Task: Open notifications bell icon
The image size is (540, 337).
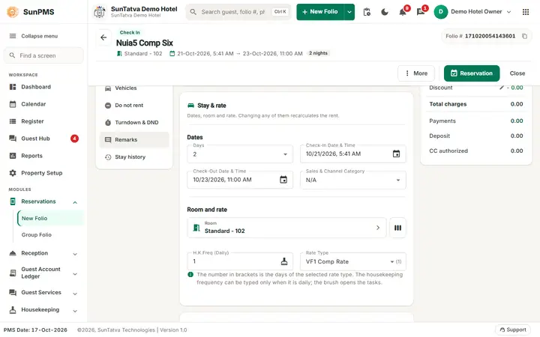Action: 403,12
